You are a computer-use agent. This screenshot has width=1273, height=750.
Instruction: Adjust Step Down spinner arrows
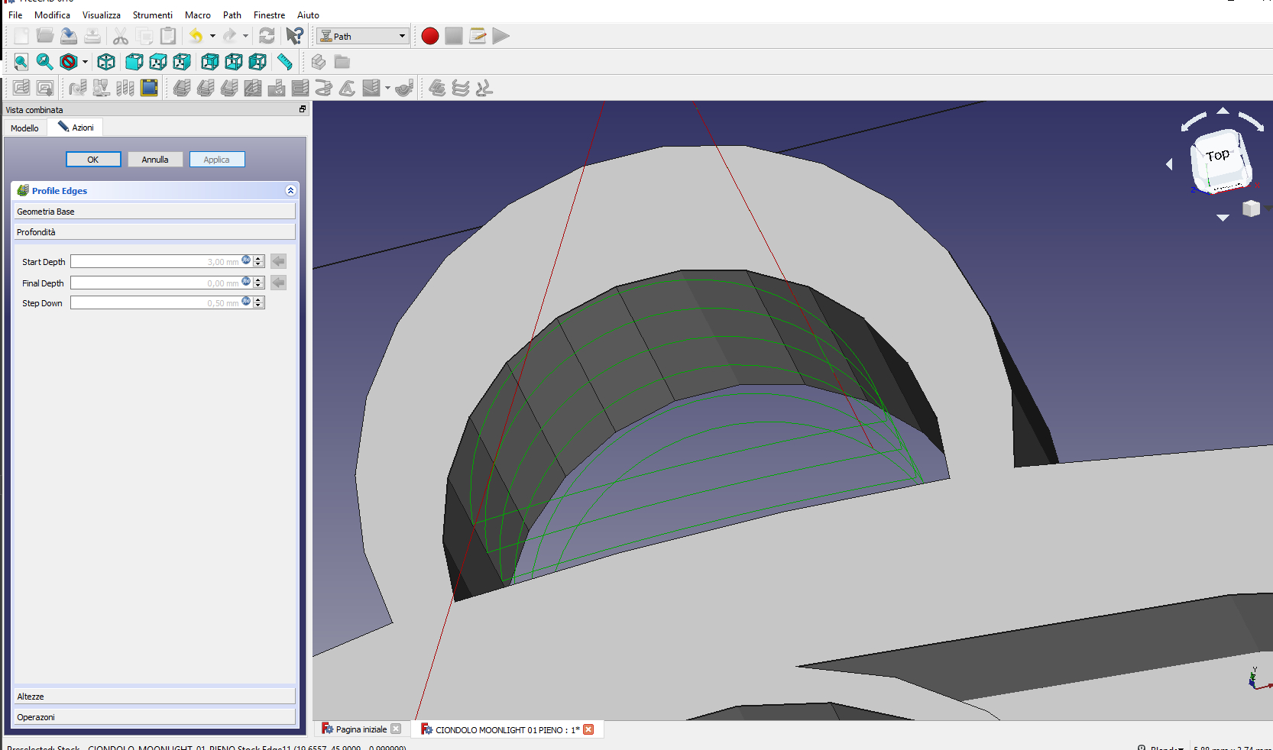coord(259,302)
